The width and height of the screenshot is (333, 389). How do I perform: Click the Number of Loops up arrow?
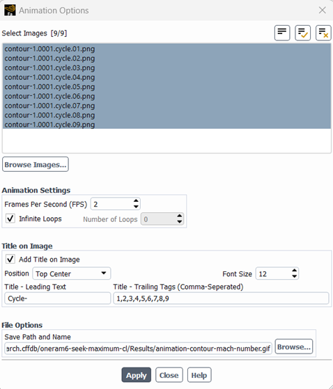[180, 216]
